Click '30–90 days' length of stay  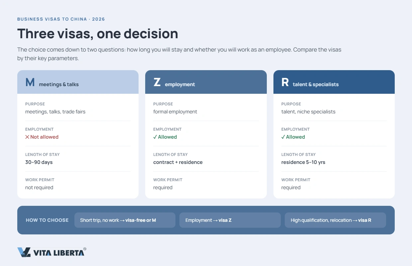pyautogui.click(x=39, y=162)
